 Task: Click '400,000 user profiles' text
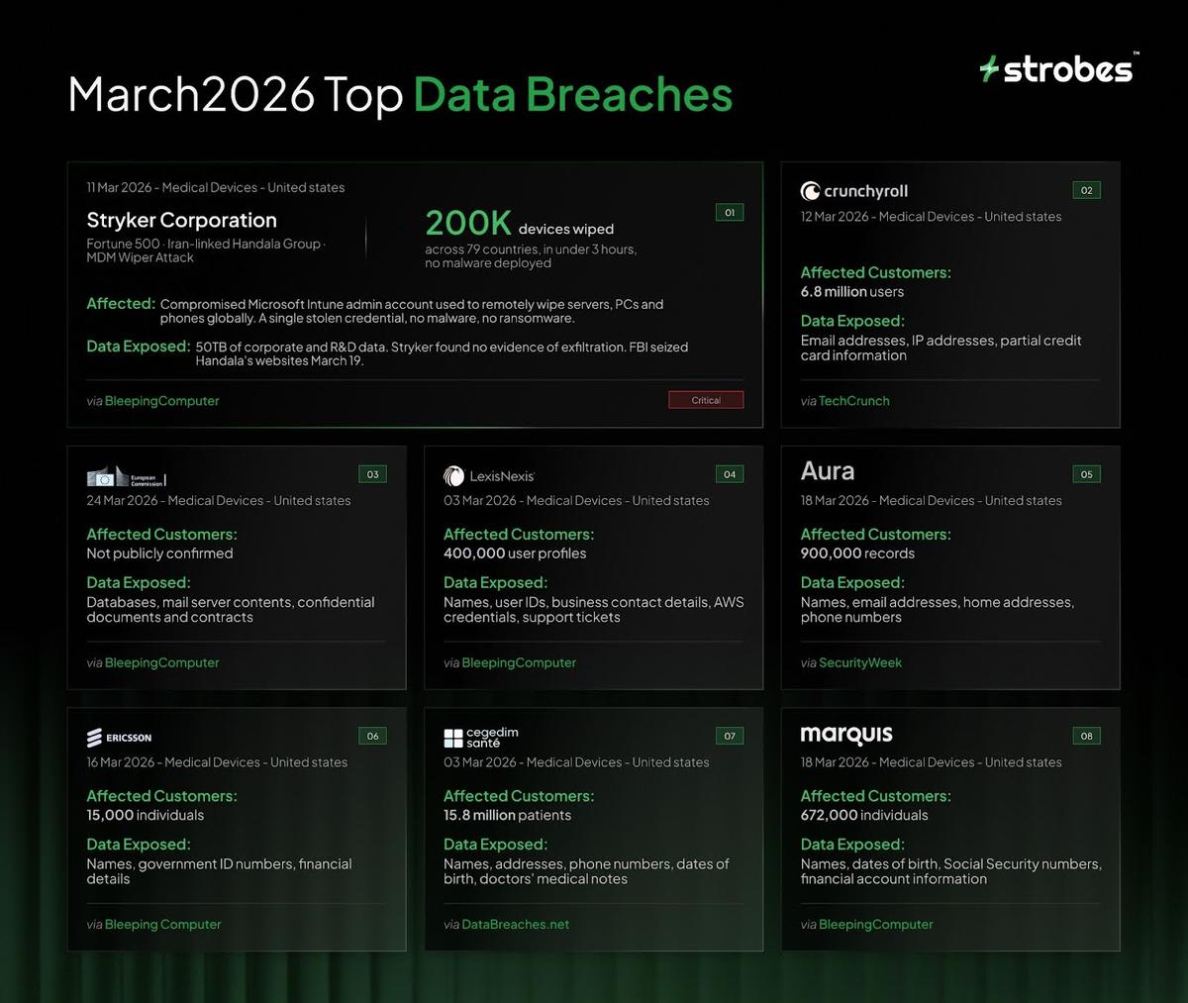[515, 553]
